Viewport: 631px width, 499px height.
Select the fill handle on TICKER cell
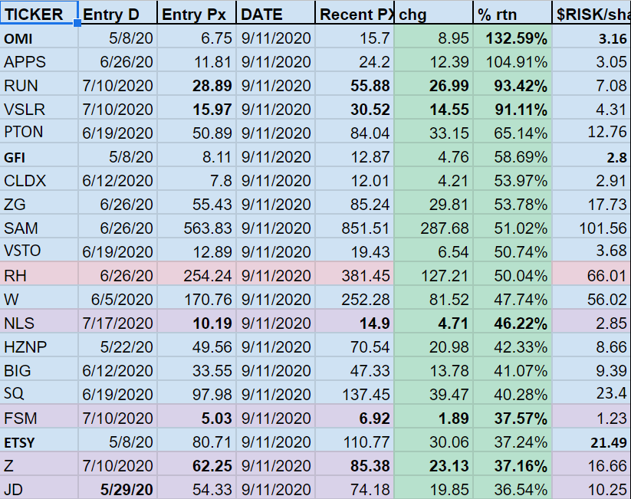click(x=77, y=23)
